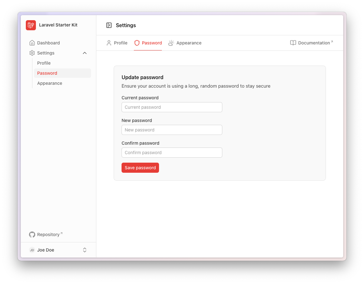Select Profile in the sidebar submenu
364x284 pixels.
pyautogui.click(x=44, y=63)
